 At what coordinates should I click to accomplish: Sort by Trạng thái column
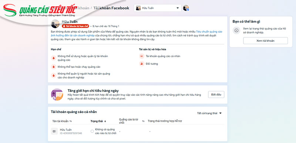(98, 121)
